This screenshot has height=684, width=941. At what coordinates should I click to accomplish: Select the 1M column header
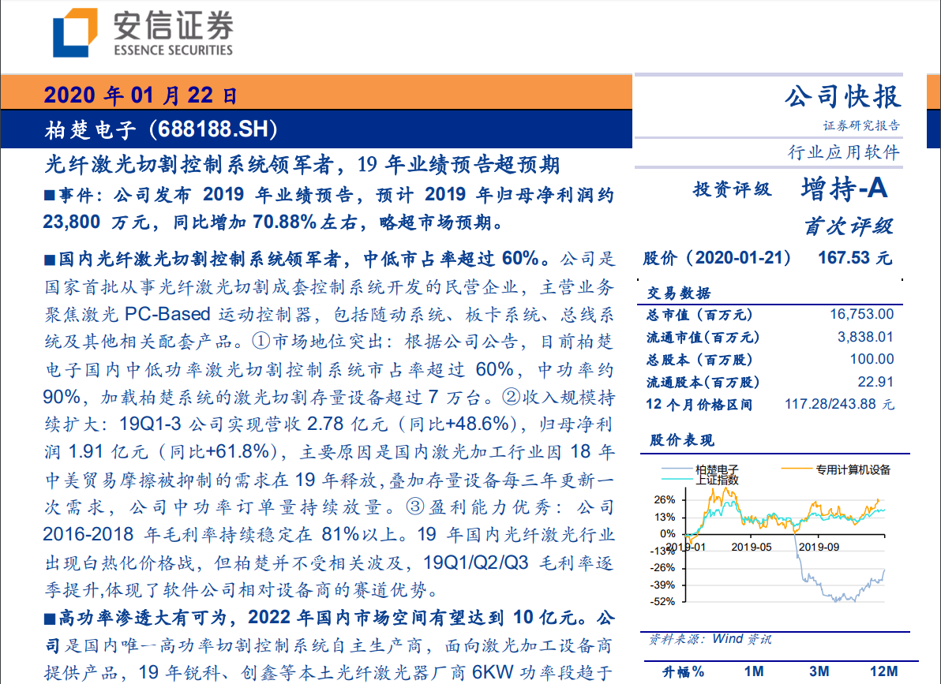point(754,671)
